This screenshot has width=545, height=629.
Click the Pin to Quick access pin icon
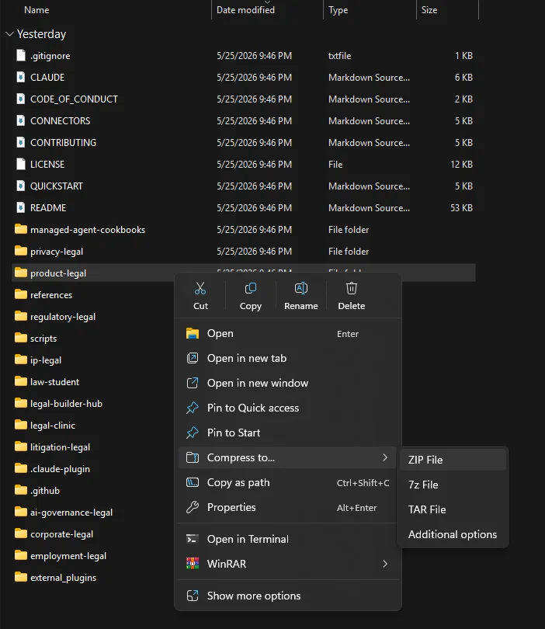coord(193,408)
